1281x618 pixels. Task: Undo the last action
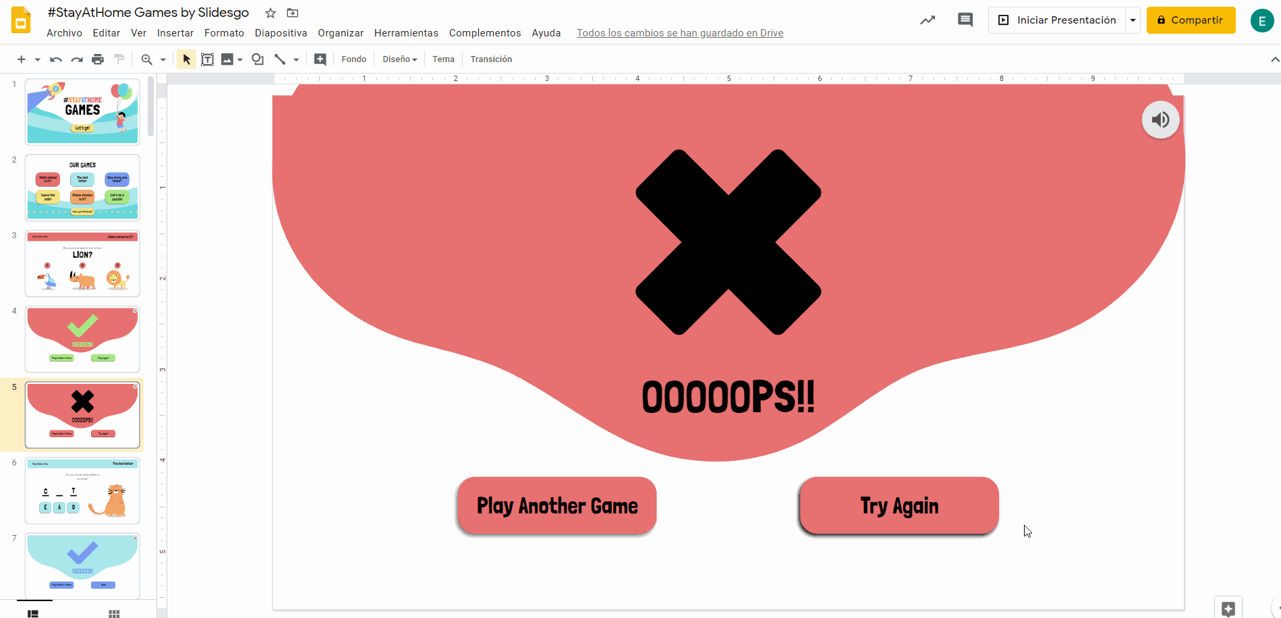[56, 59]
